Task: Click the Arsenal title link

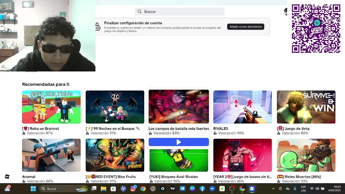Action: (29, 177)
